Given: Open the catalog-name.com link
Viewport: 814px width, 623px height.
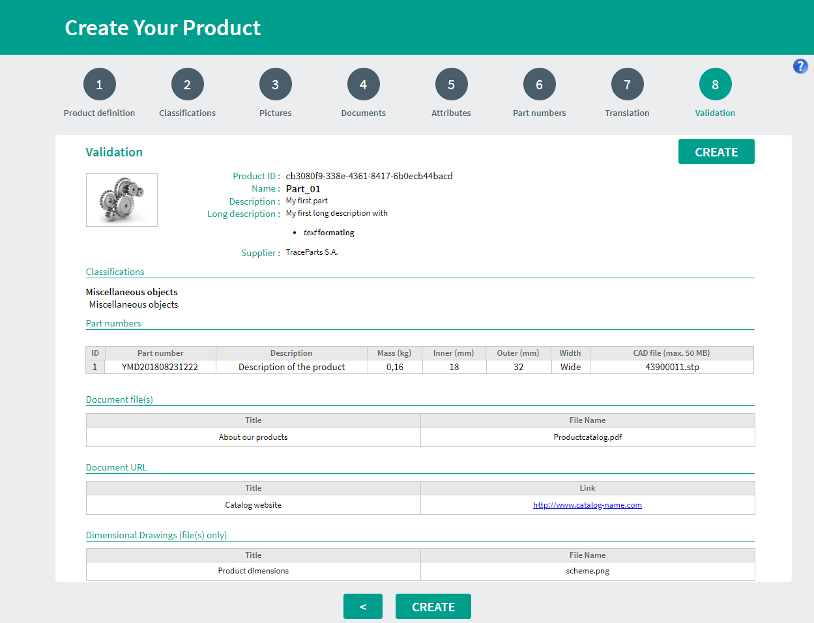Looking at the screenshot, I should (587, 505).
